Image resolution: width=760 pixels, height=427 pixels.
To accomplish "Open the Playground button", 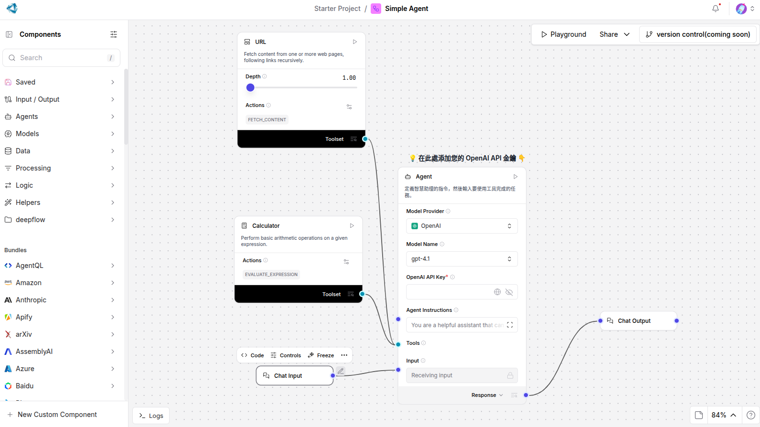I will (x=563, y=34).
